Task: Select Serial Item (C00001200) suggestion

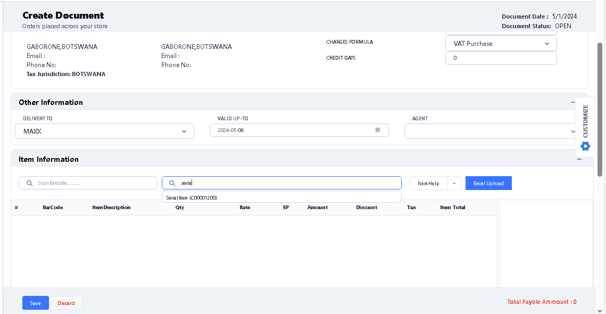Action: 192,197
